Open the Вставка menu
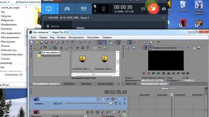Screen dimensions: 209x117 coord(61,37)
